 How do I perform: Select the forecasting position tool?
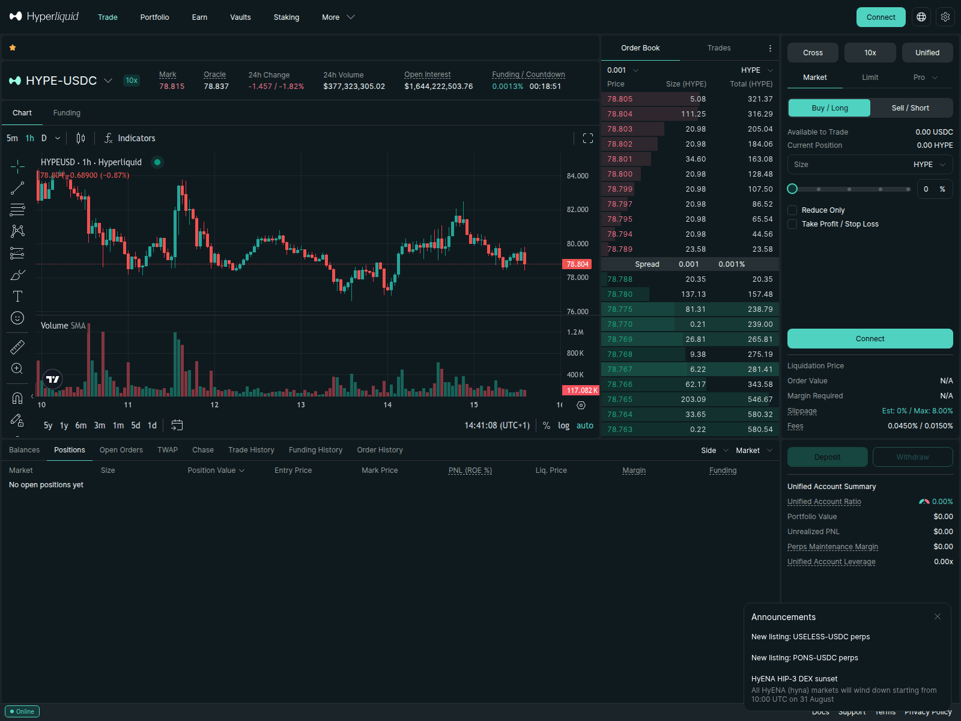(17, 253)
